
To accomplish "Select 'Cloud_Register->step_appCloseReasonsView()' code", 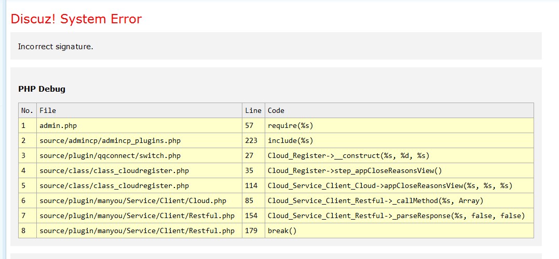I will (399, 171).
